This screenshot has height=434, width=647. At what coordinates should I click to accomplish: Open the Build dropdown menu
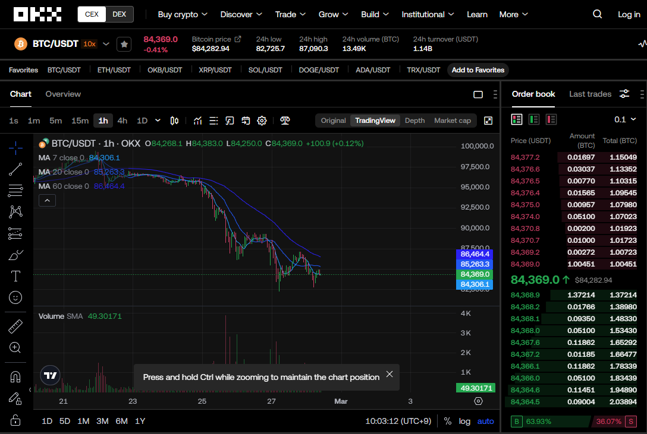375,14
